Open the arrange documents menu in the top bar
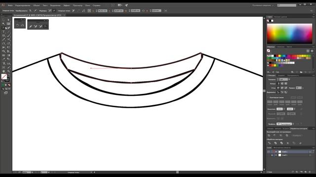 pos(120,5)
